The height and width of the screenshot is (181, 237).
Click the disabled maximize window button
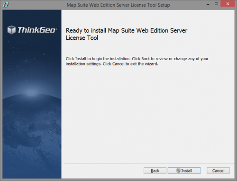[x=216, y=4]
